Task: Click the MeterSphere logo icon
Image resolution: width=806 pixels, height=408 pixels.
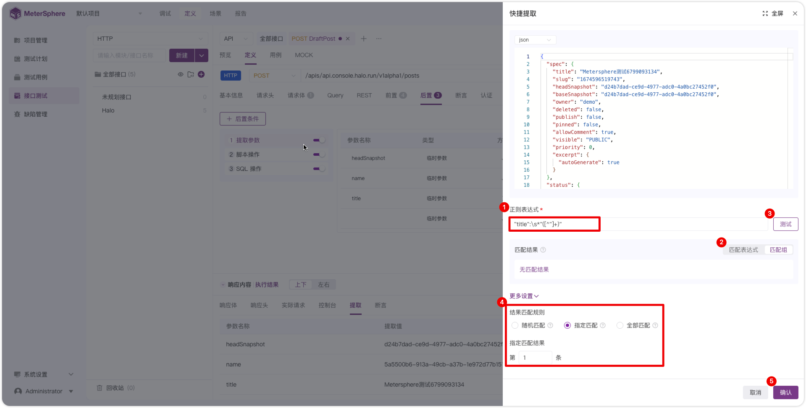Action: tap(15, 14)
